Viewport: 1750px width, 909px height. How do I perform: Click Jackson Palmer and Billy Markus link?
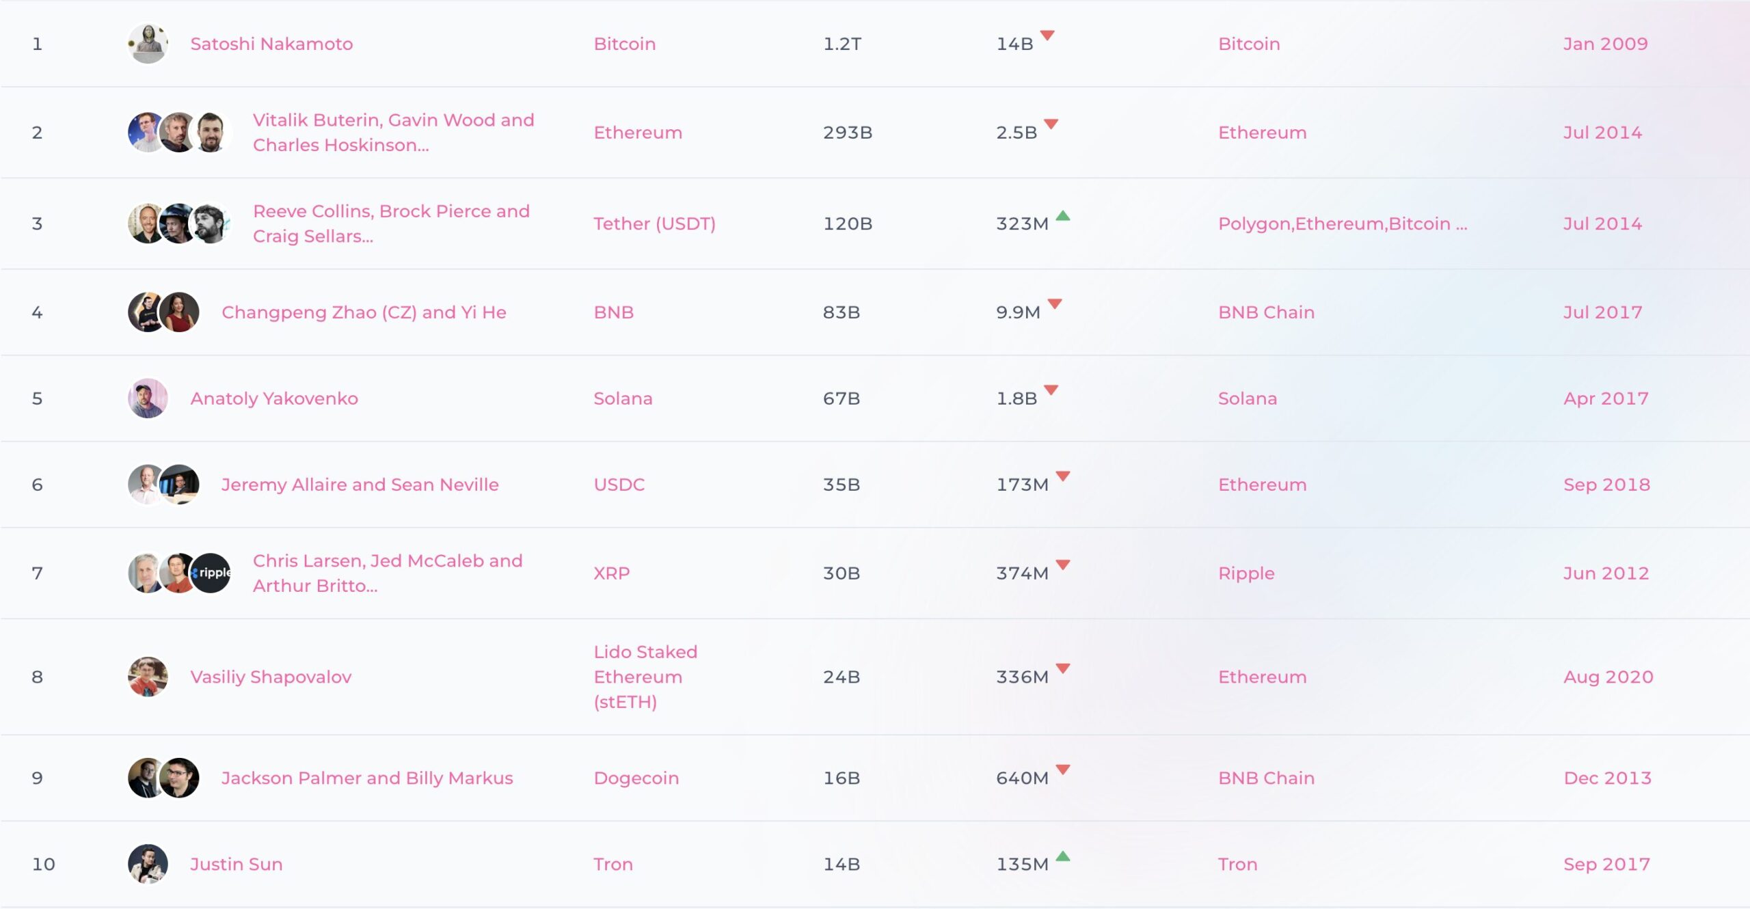(366, 778)
